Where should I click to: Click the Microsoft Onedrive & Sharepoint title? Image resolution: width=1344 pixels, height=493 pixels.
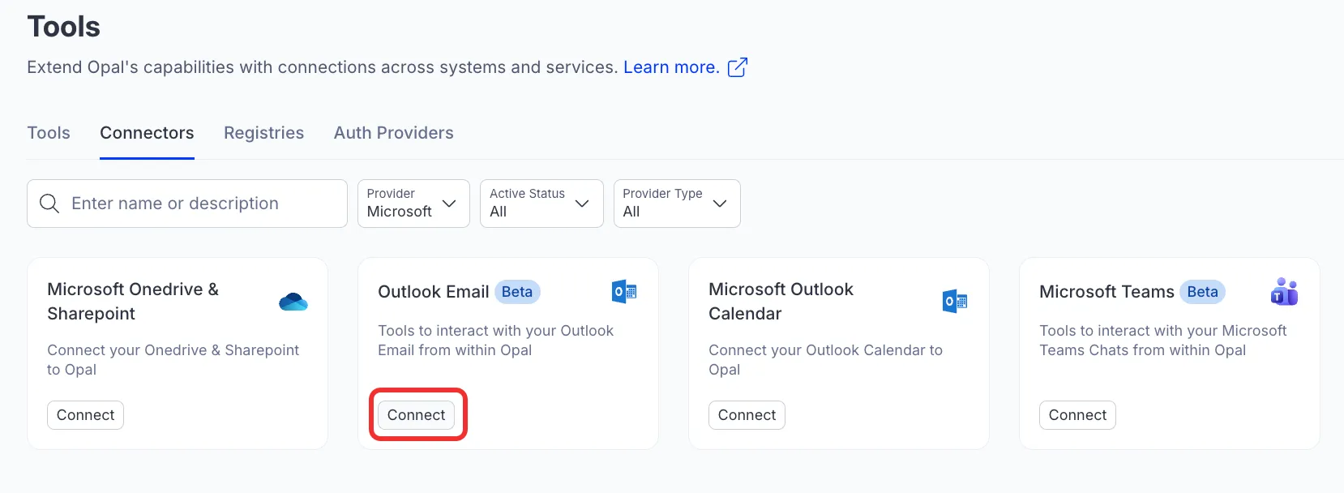(x=133, y=302)
